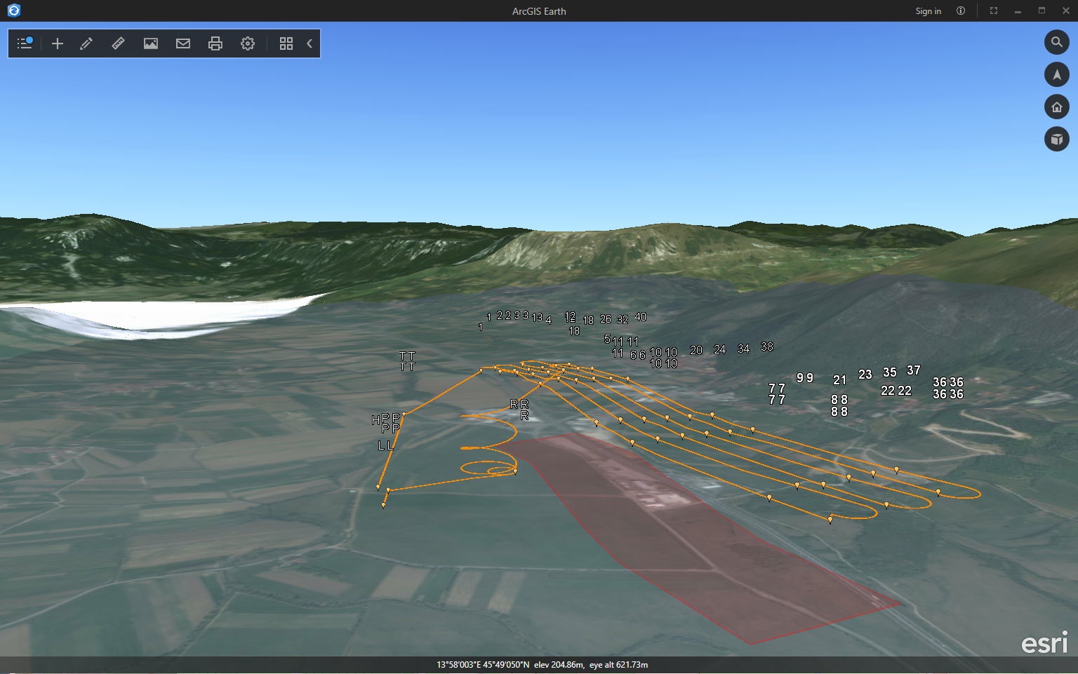The width and height of the screenshot is (1078, 674).
Task: Reset orientation with the compass arrow
Action: 1056,74
